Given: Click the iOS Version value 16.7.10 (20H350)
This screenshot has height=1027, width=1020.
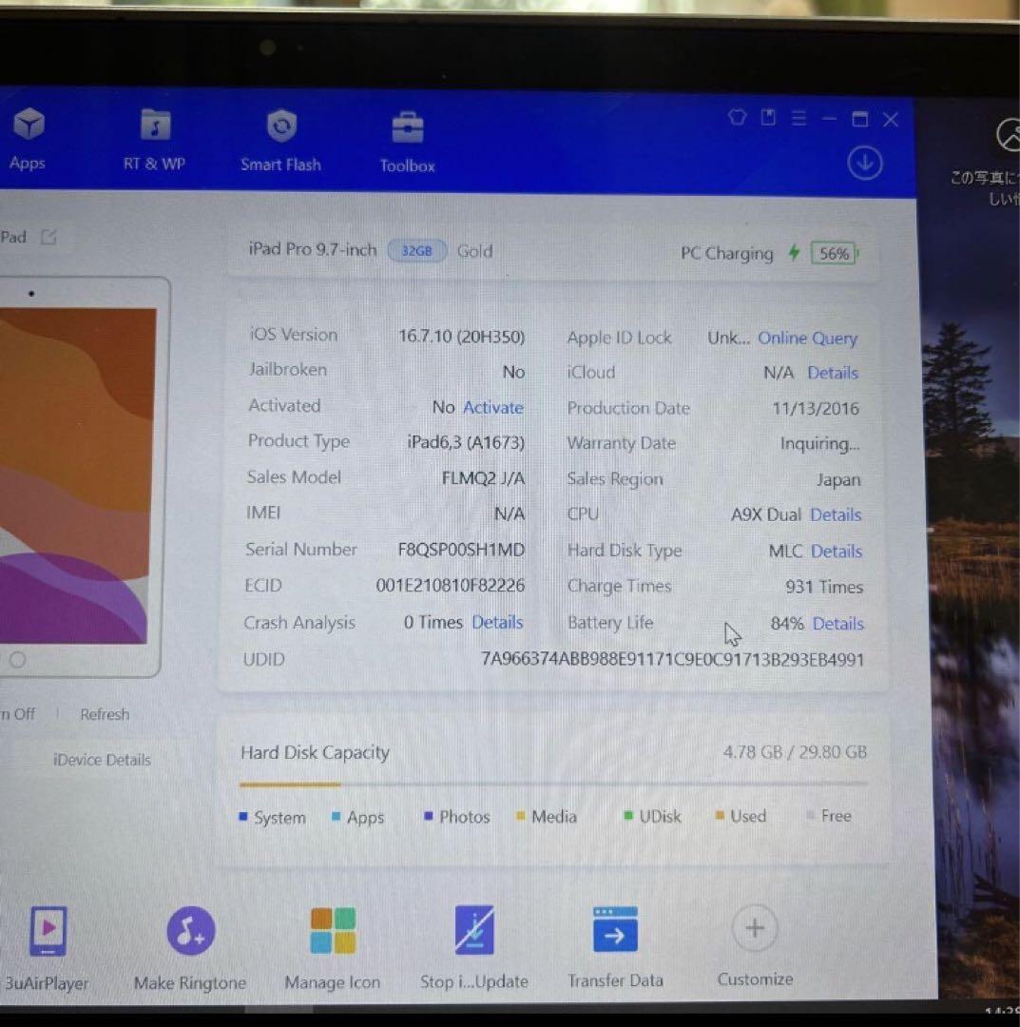Looking at the screenshot, I should pyautogui.click(x=462, y=337).
